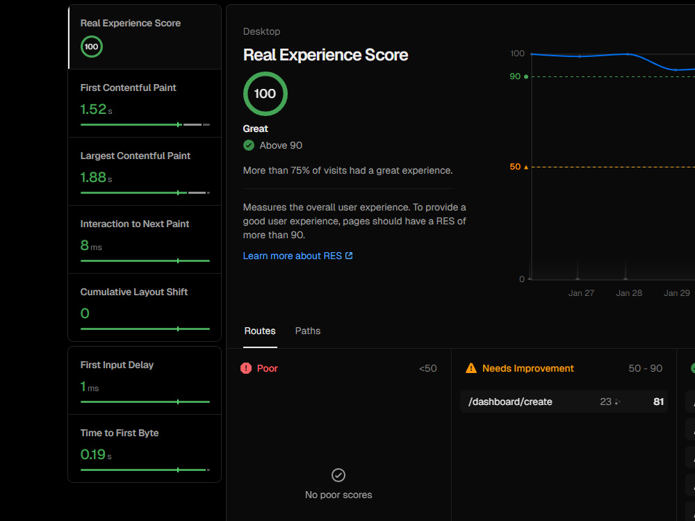Viewport: 695px width, 521px height.
Task: Open the First Input Delay metric card
Action: [x=145, y=381]
